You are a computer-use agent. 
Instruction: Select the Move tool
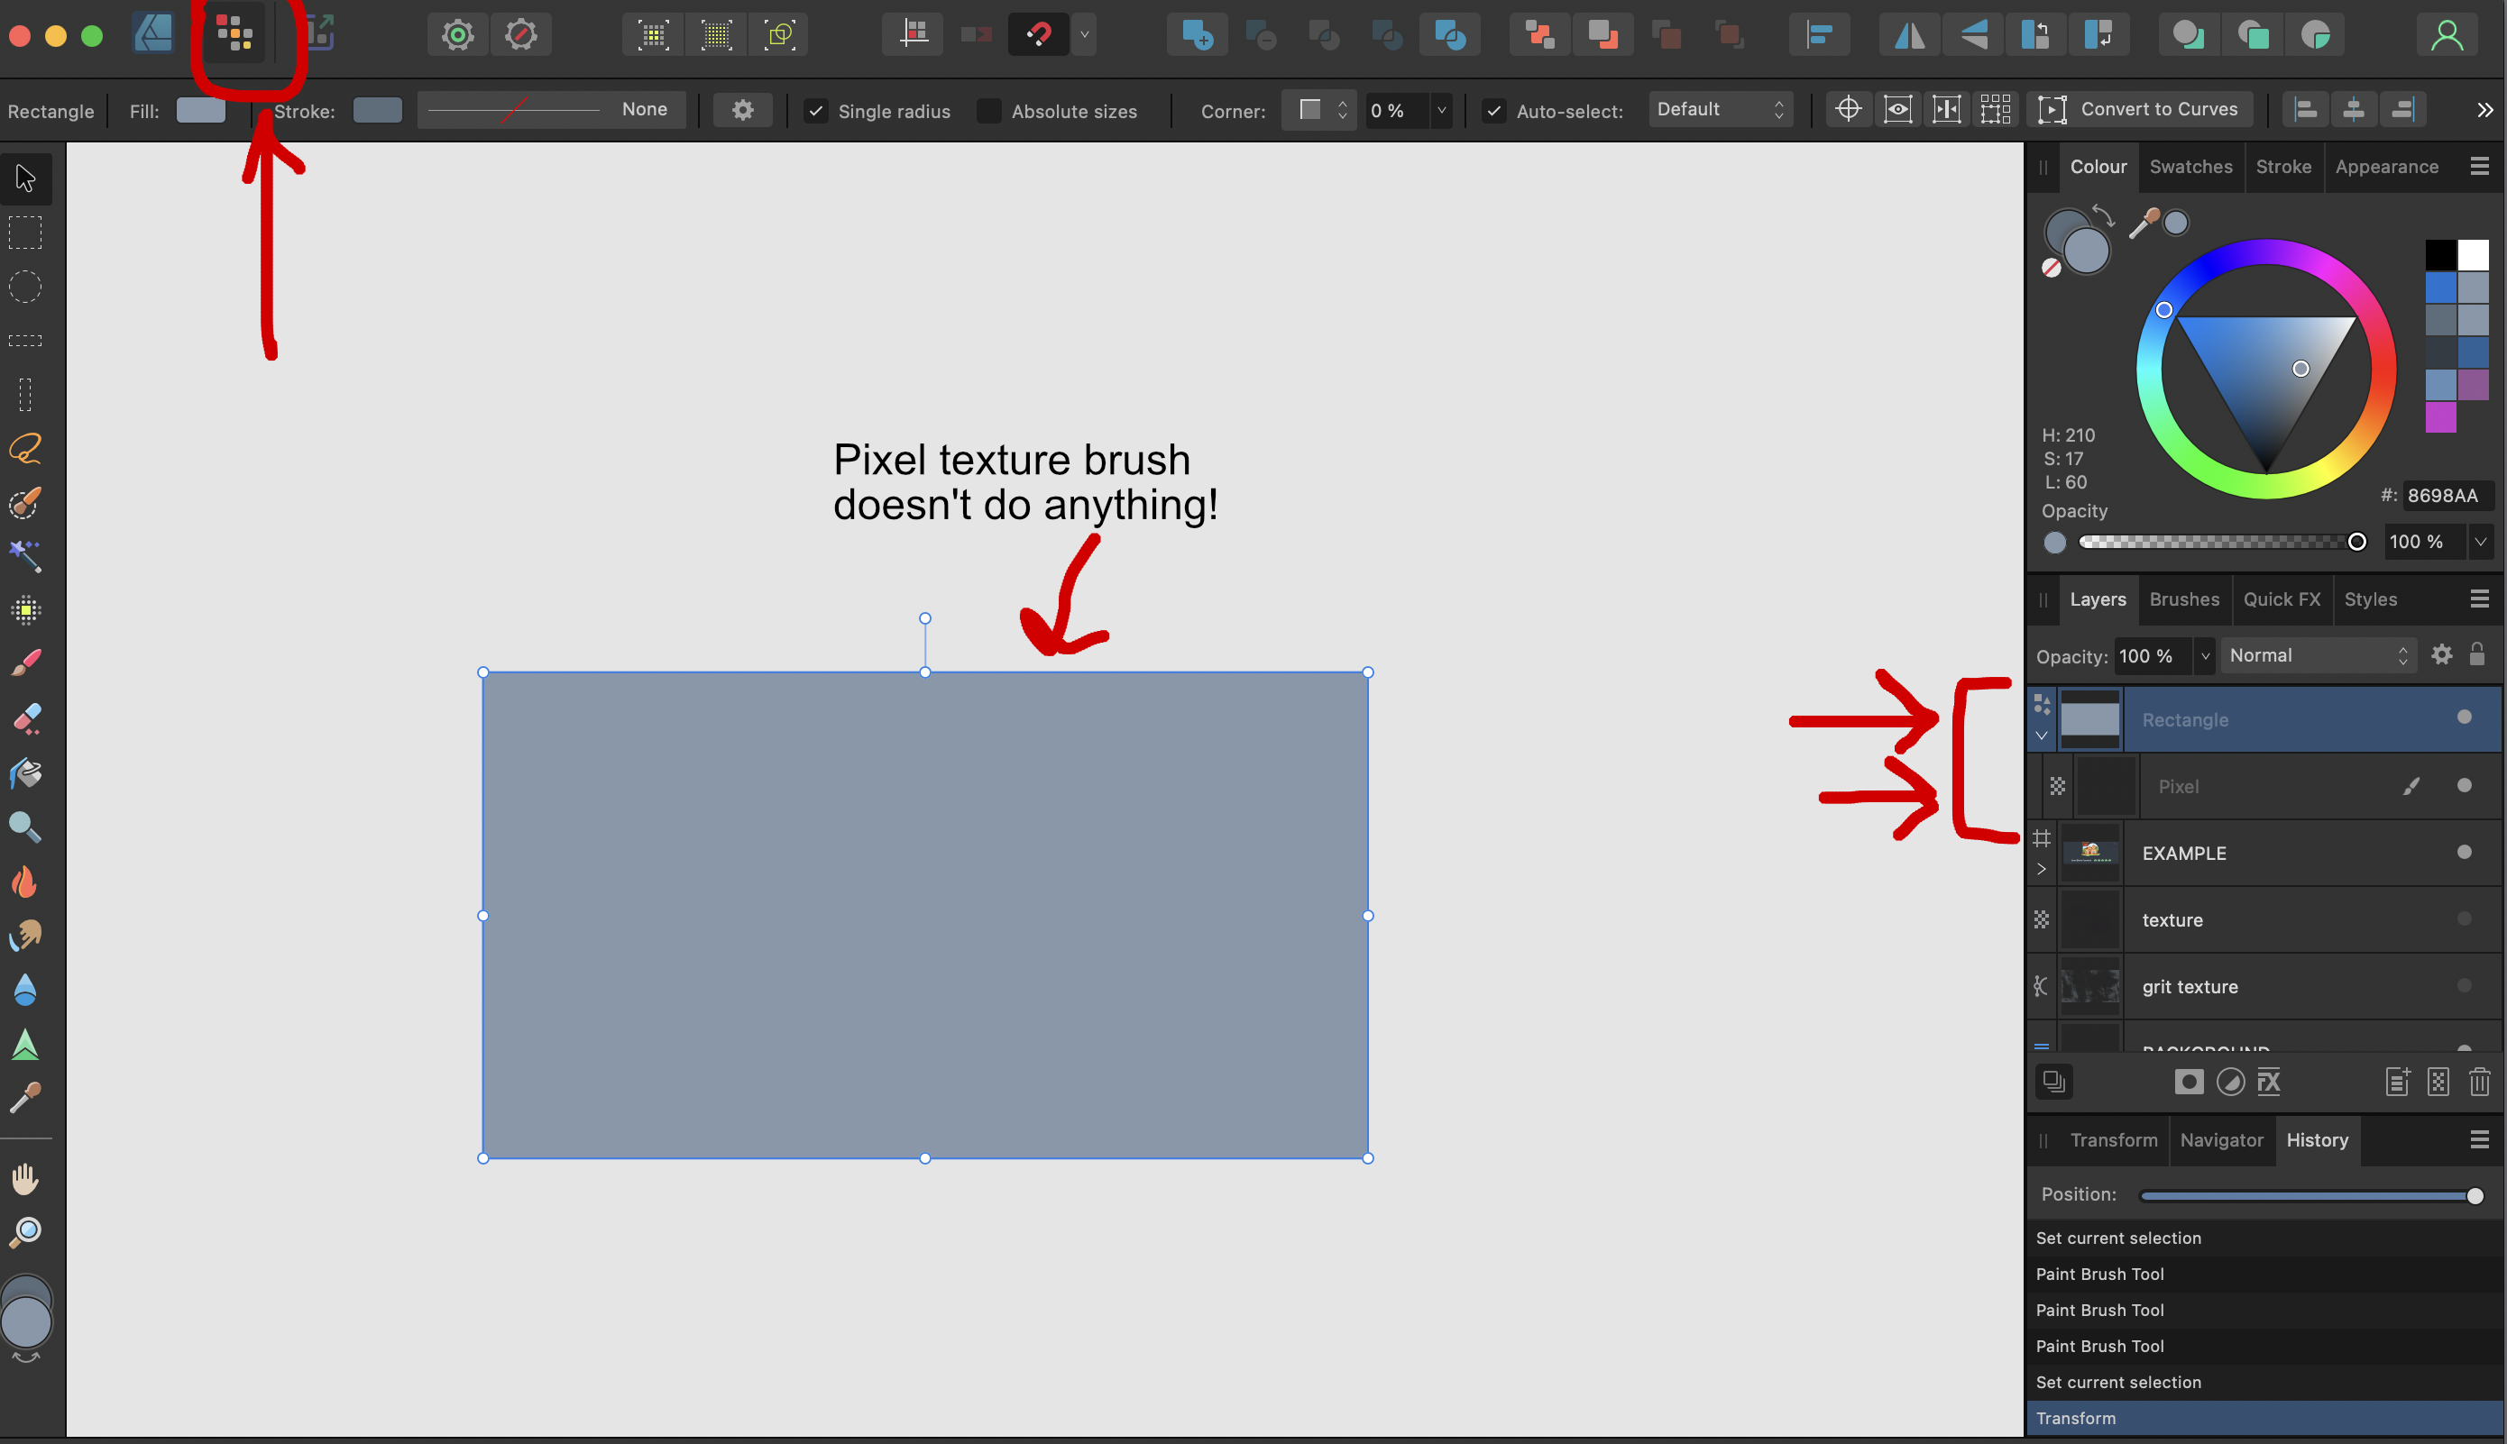[26, 178]
